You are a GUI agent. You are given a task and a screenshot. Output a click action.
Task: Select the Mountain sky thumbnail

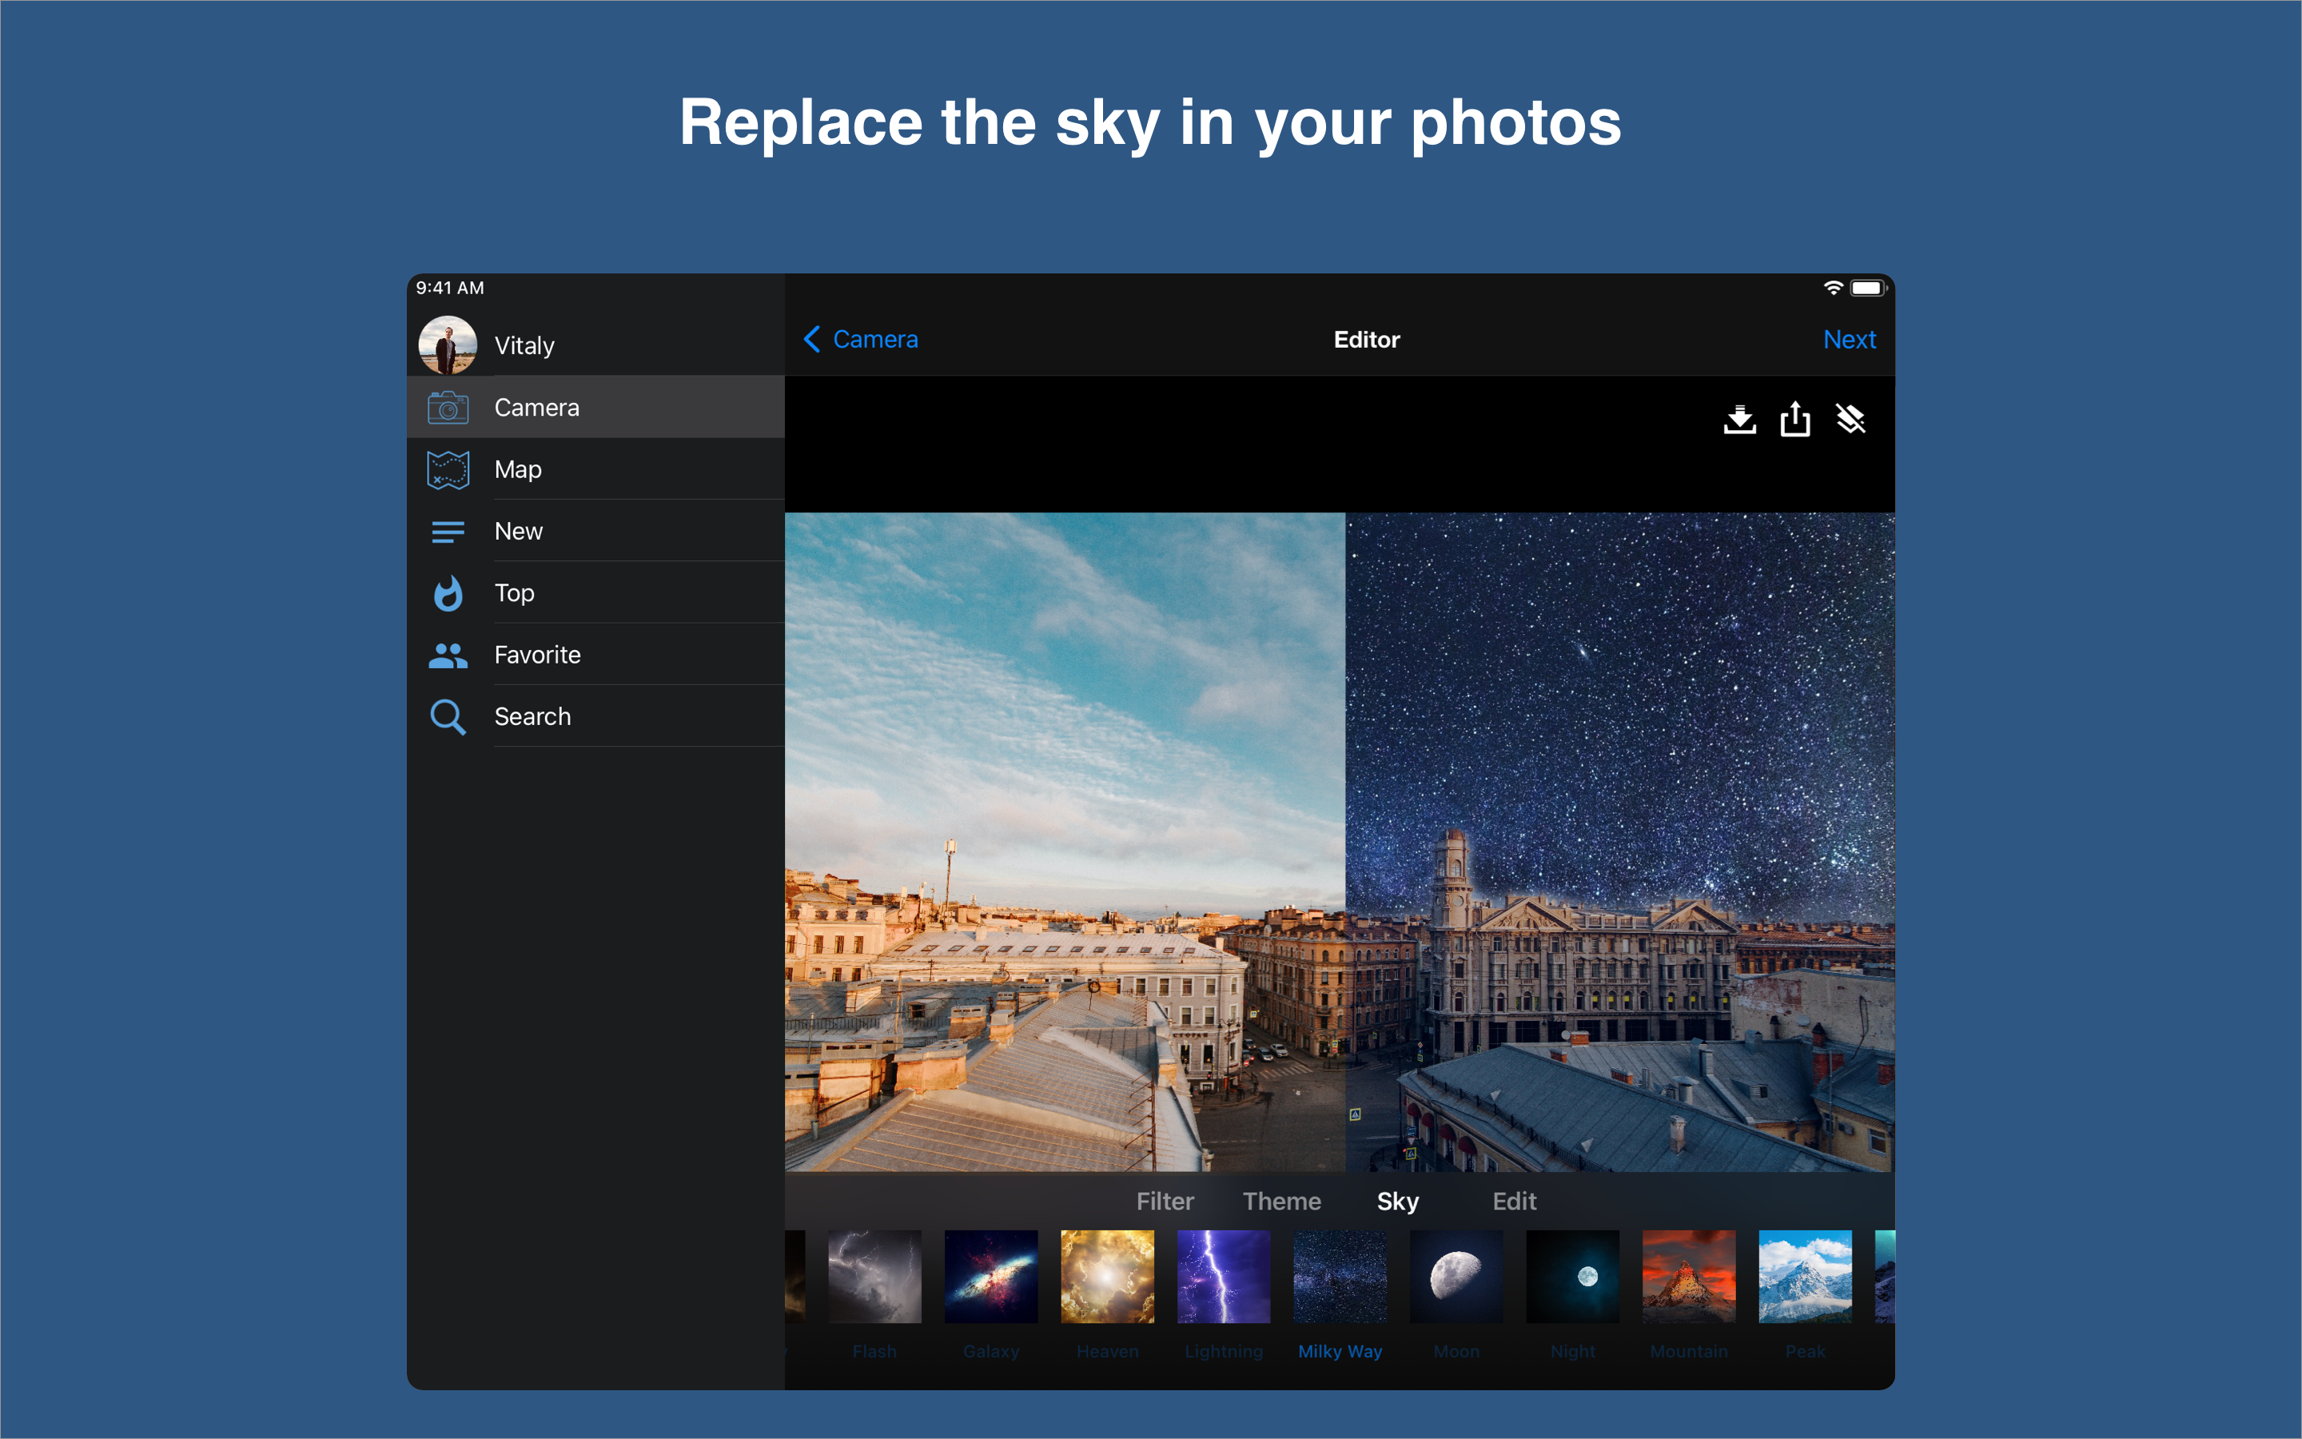[1688, 1278]
